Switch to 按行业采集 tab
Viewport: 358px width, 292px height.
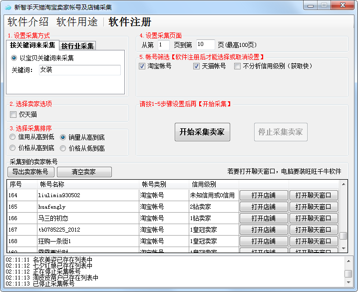(77, 46)
